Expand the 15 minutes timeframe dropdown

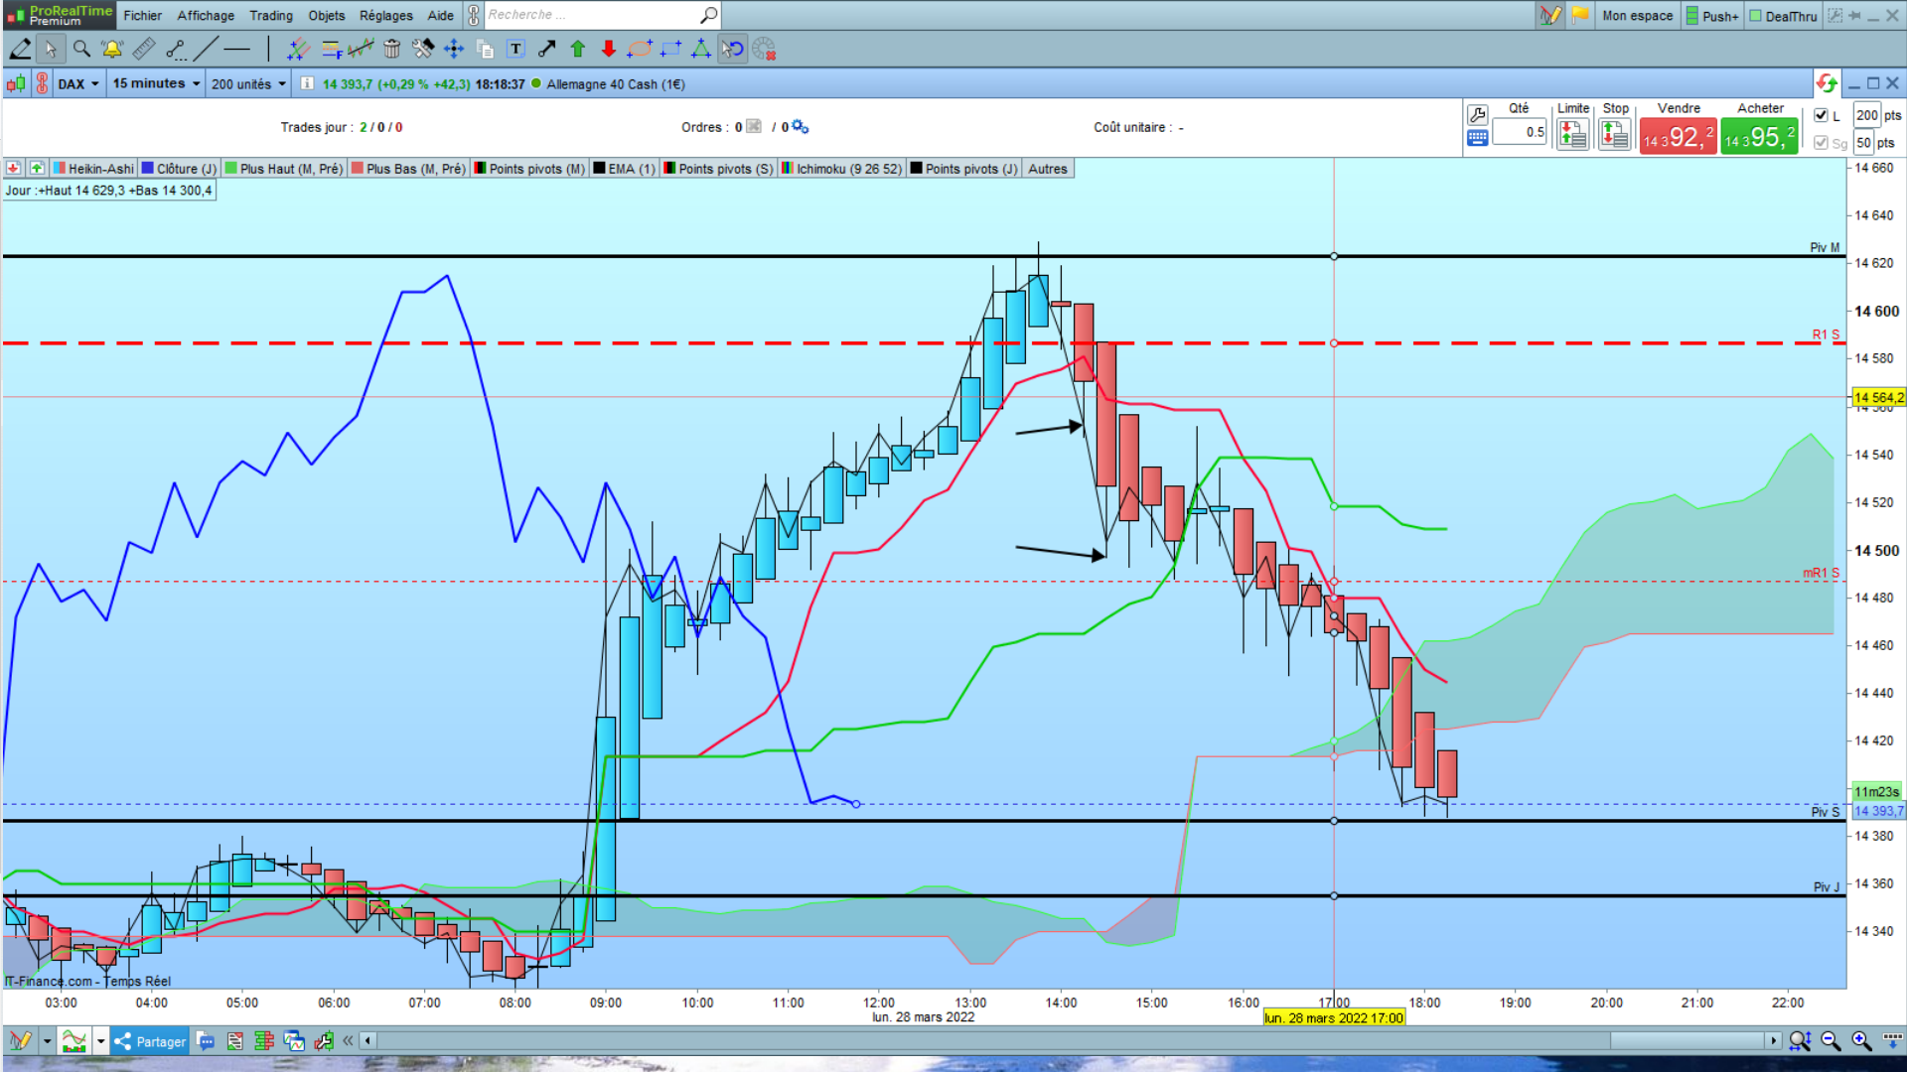click(156, 84)
